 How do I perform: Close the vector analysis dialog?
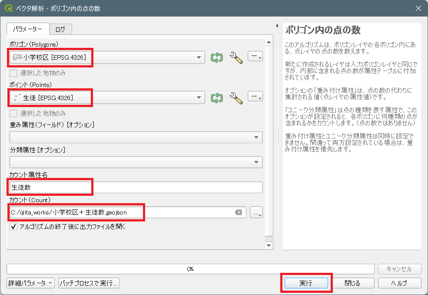tap(418, 8)
